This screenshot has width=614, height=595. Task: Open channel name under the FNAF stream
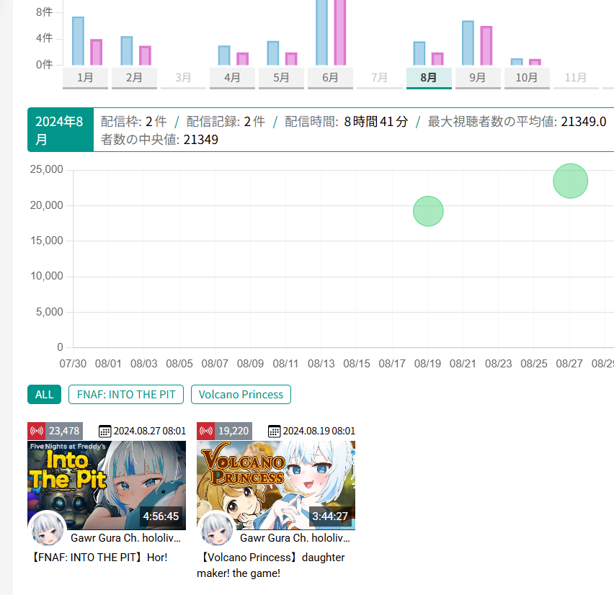click(125, 538)
